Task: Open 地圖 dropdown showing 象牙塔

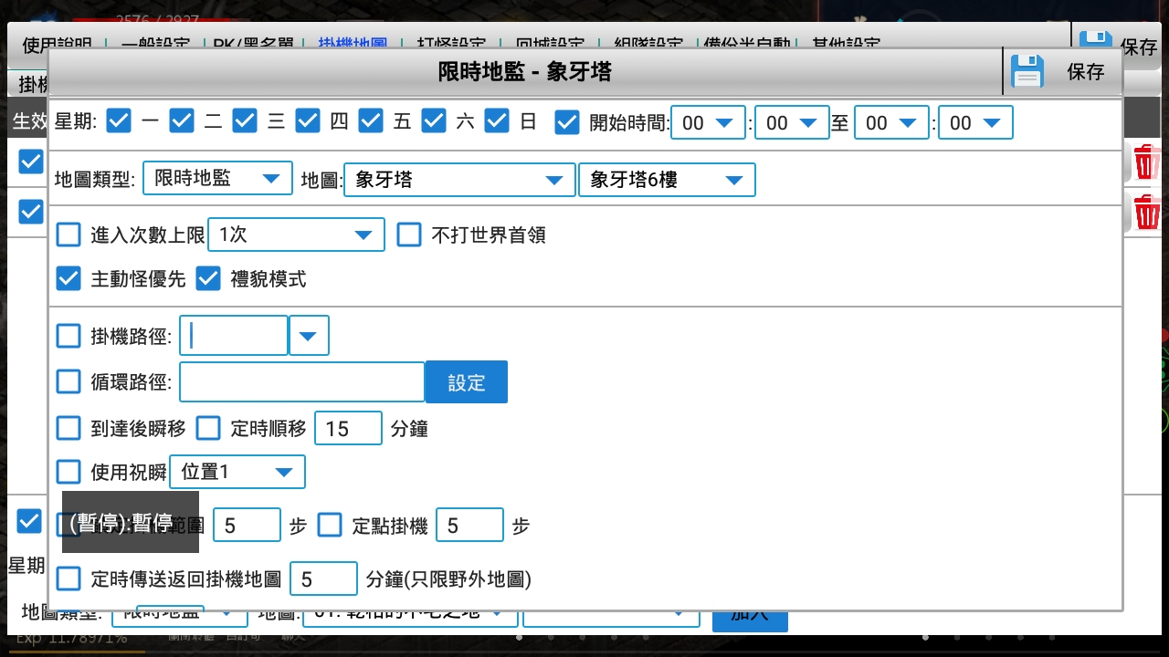Action: pyautogui.click(x=459, y=180)
